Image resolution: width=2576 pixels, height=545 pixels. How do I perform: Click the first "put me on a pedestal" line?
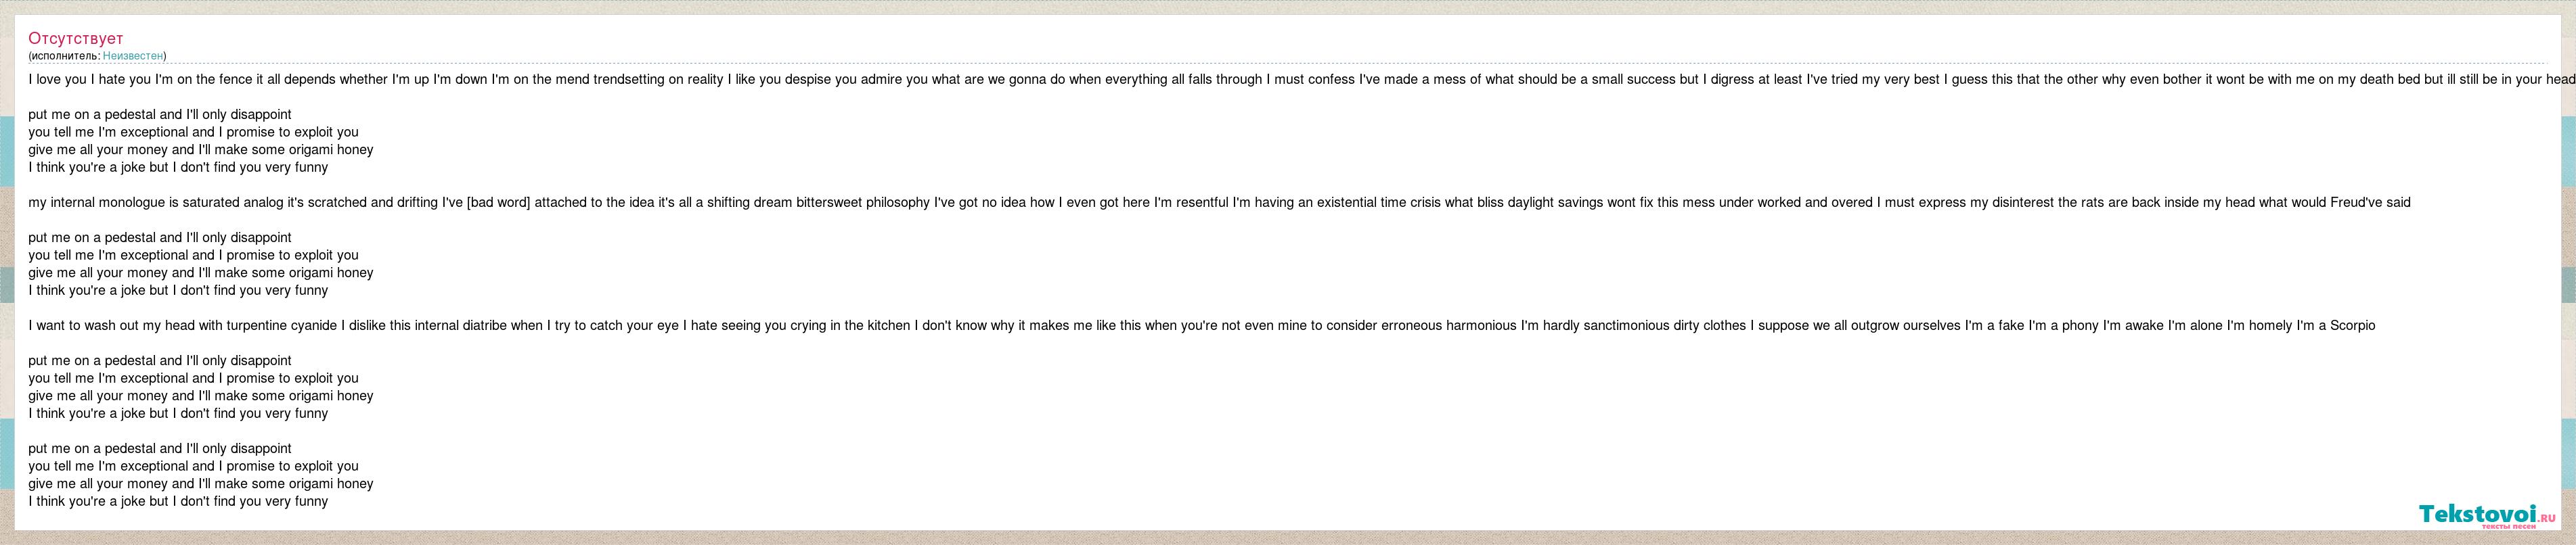pyautogui.click(x=160, y=115)
